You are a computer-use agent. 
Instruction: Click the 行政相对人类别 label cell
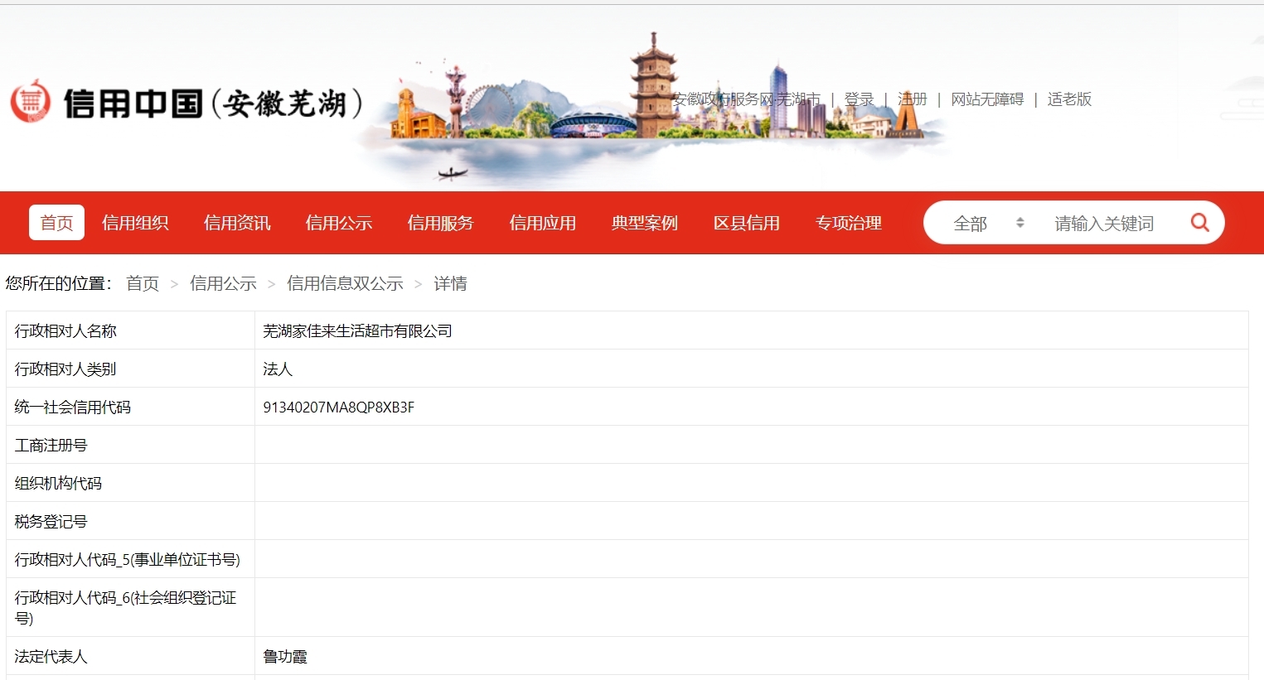coord(130,369)
